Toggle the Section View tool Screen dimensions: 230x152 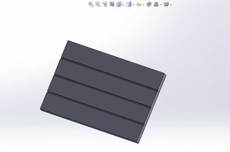coord(112,4)
